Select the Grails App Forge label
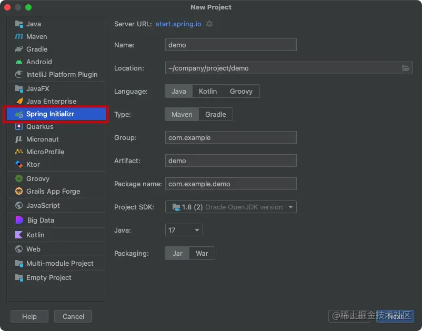 [53, 192]
